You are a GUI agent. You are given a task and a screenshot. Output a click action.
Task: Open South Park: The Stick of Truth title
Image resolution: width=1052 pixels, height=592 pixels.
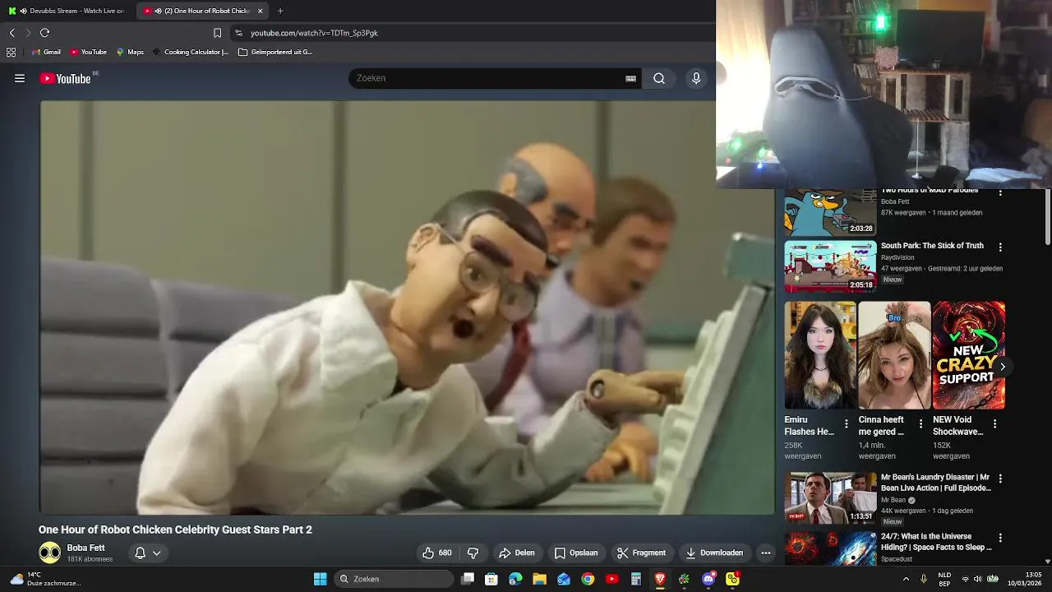click(x=932, y=246)
